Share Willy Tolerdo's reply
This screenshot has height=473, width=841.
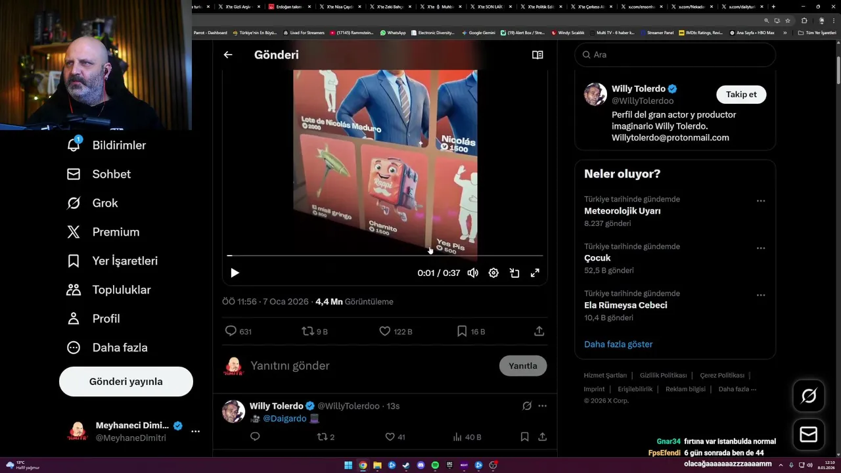[543, 437]
